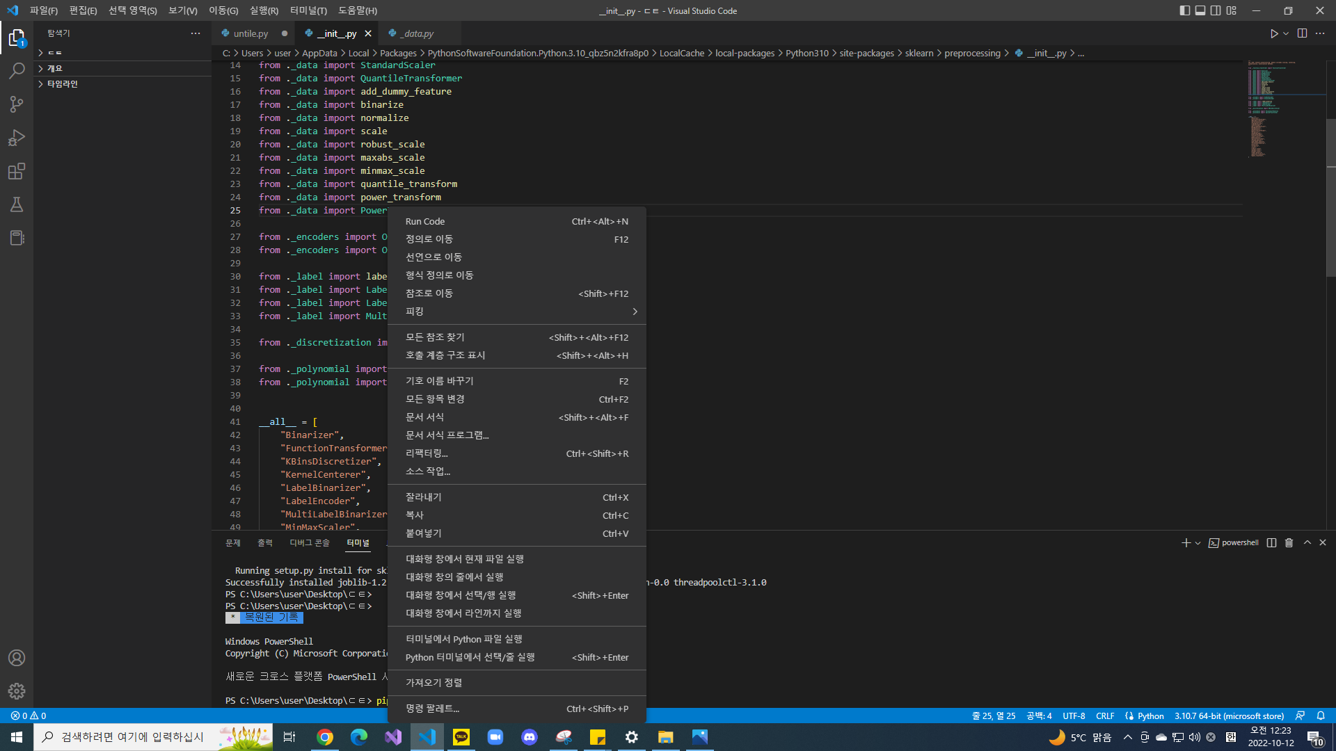Open the new terminal launch profile dropdown
Screen dimensions: 1336x751
tap(1198, 542)
